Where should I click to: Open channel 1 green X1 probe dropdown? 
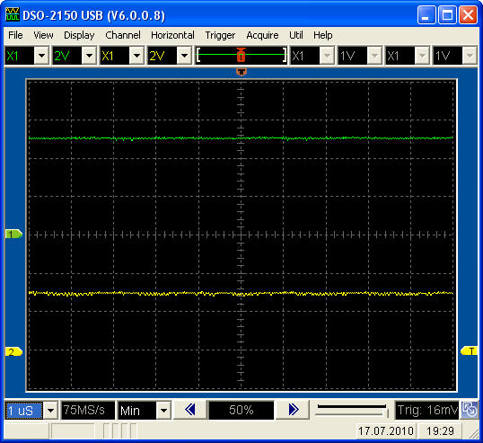[41, 56]
